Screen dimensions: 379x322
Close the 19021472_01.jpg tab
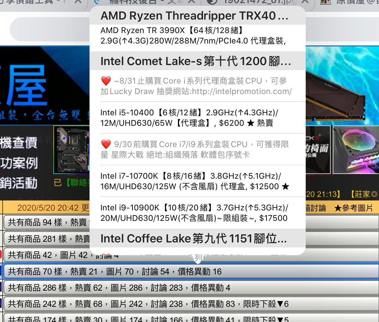point(305,2)
